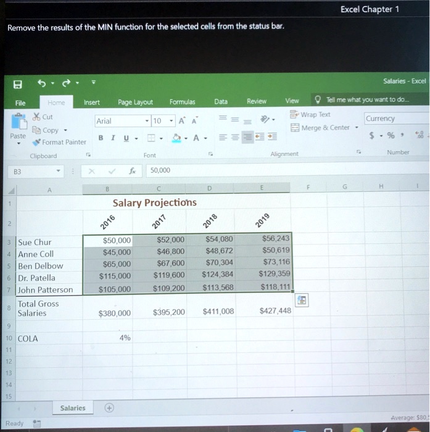Click the Insert Function fx icon
This screenshot has height=432, width=430.
[x=132, y=170]
